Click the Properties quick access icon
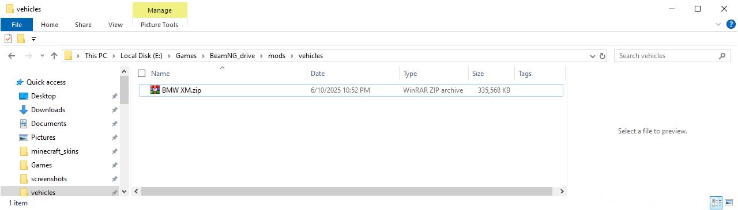738x210 pixels. (x=9, y=39)
